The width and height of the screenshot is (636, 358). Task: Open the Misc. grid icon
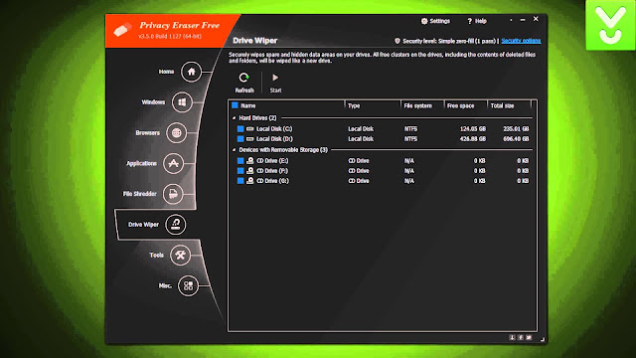point(188,285)
